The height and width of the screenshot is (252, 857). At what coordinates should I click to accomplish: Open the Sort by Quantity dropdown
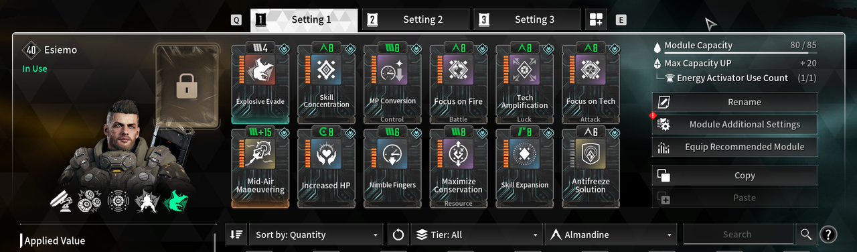click(316, 235)
